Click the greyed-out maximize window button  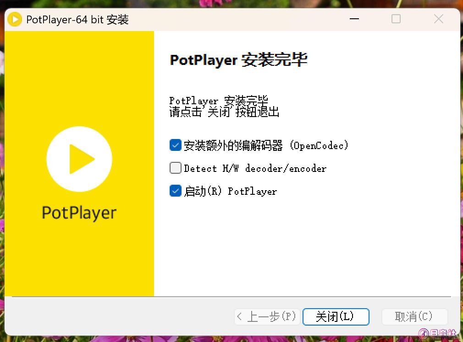coord(396,19)
